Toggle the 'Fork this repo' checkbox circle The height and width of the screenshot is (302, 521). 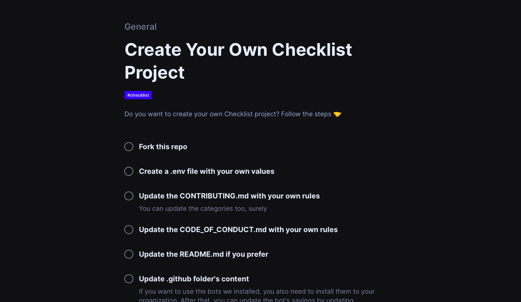tap(129, 147)
